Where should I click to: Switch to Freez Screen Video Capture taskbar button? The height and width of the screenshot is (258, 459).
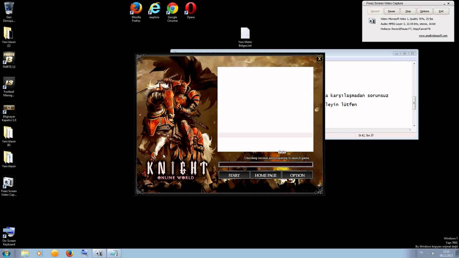[99, 253]
